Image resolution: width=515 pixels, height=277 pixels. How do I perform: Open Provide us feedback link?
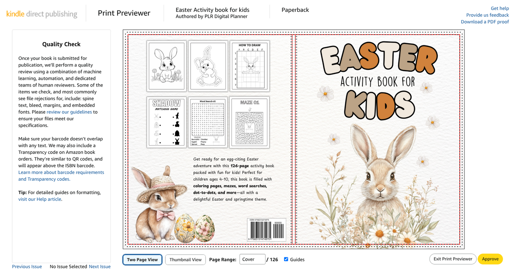[487, 15]
